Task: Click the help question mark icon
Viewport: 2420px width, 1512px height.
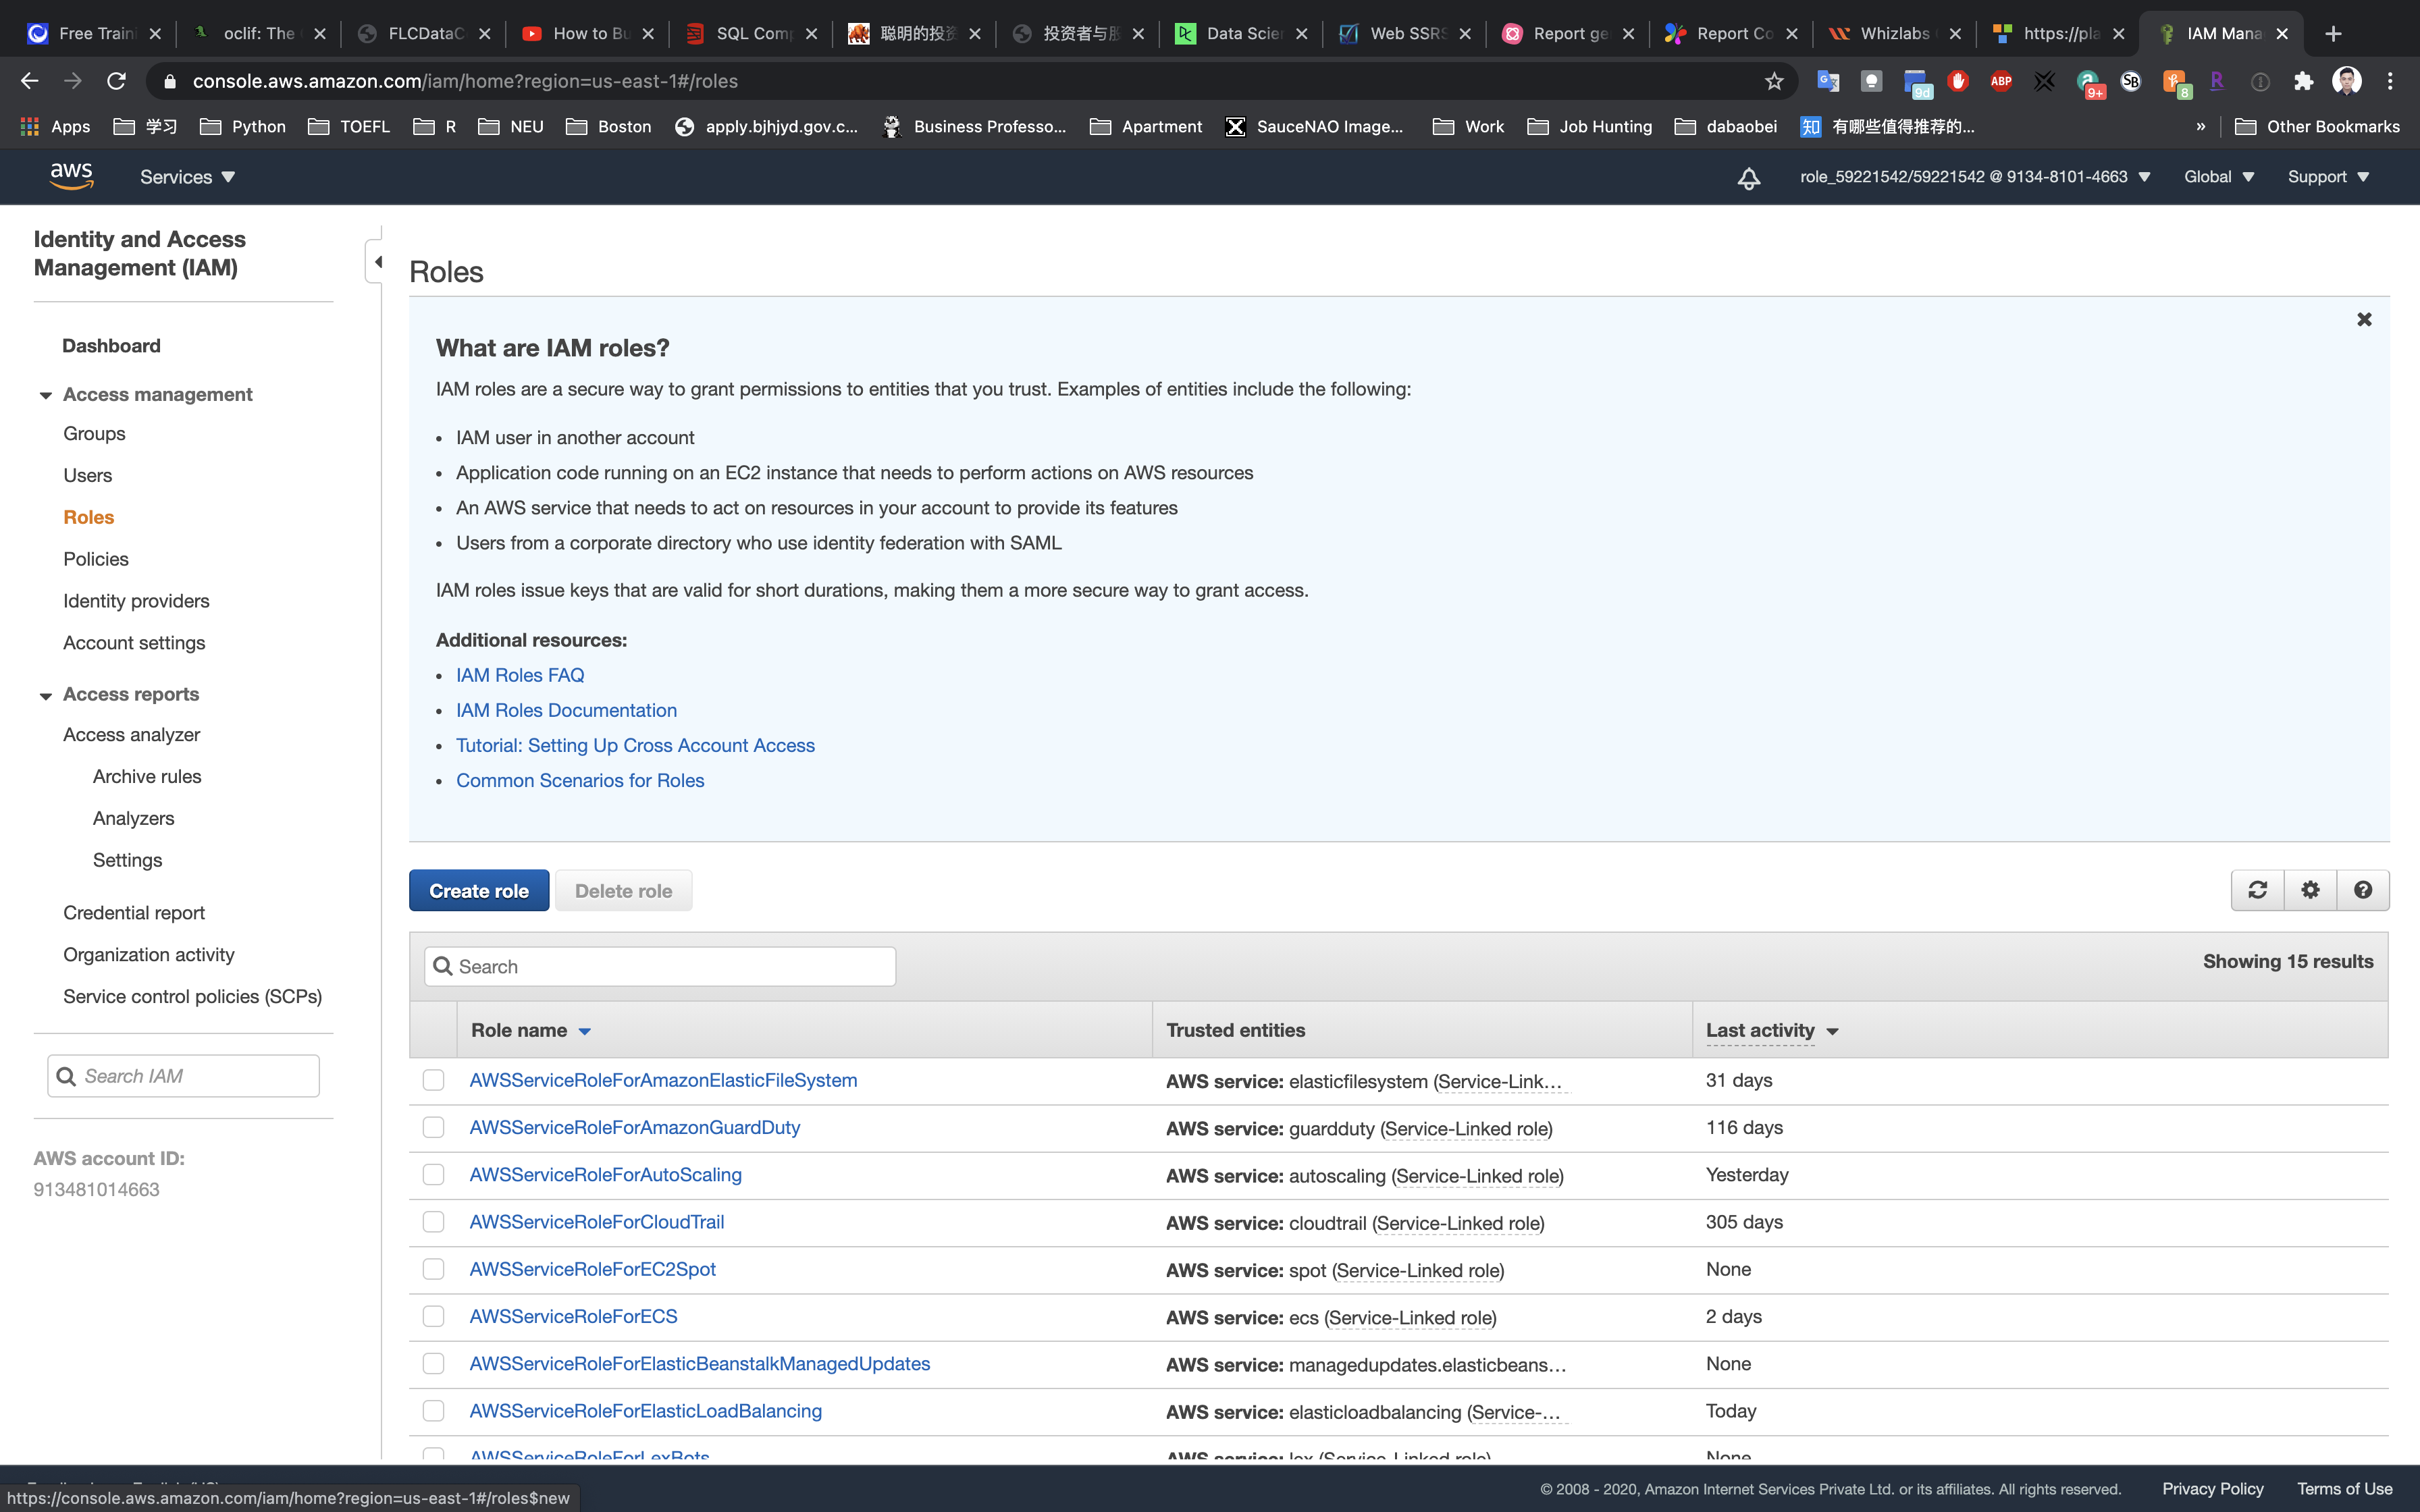Action: coord(2363,890)
